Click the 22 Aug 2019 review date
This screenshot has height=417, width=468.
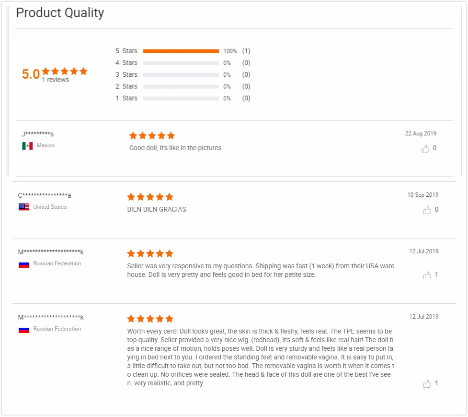(x=421, y=134)
